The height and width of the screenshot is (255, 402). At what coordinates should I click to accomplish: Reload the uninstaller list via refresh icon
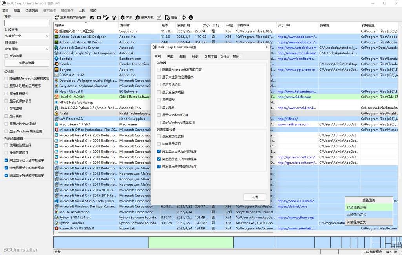coord(57,17)
